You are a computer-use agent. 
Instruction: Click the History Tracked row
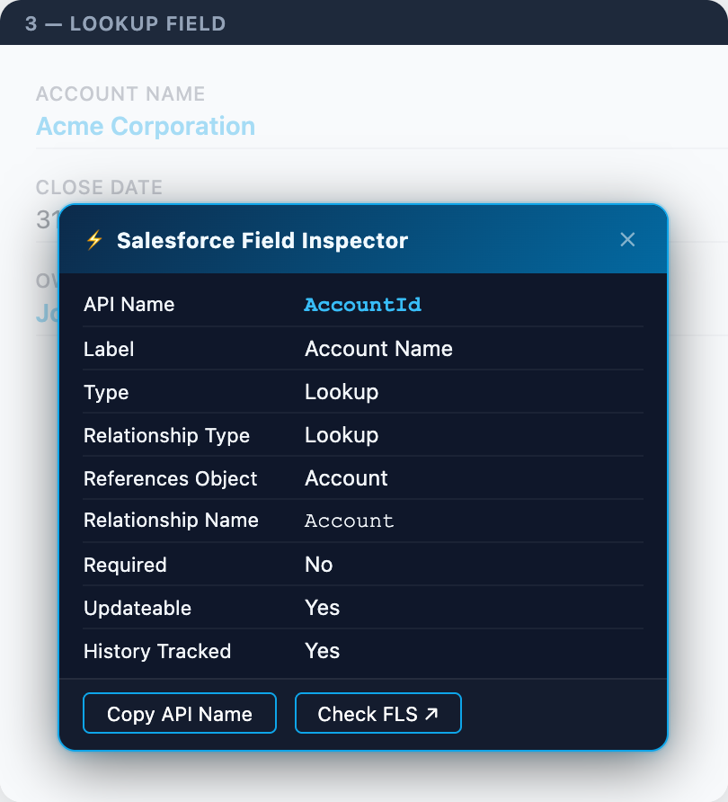(x=157, y=651)
